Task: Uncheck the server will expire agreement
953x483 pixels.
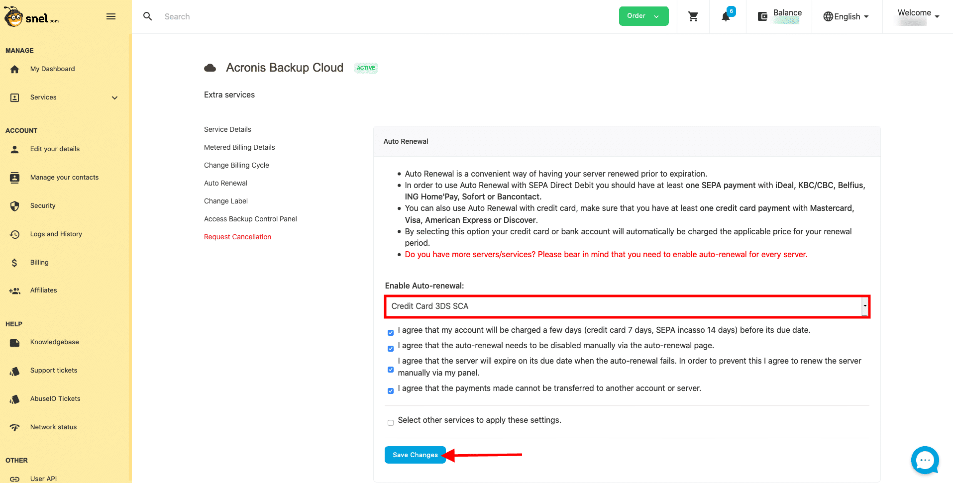Action: (391, 370)
